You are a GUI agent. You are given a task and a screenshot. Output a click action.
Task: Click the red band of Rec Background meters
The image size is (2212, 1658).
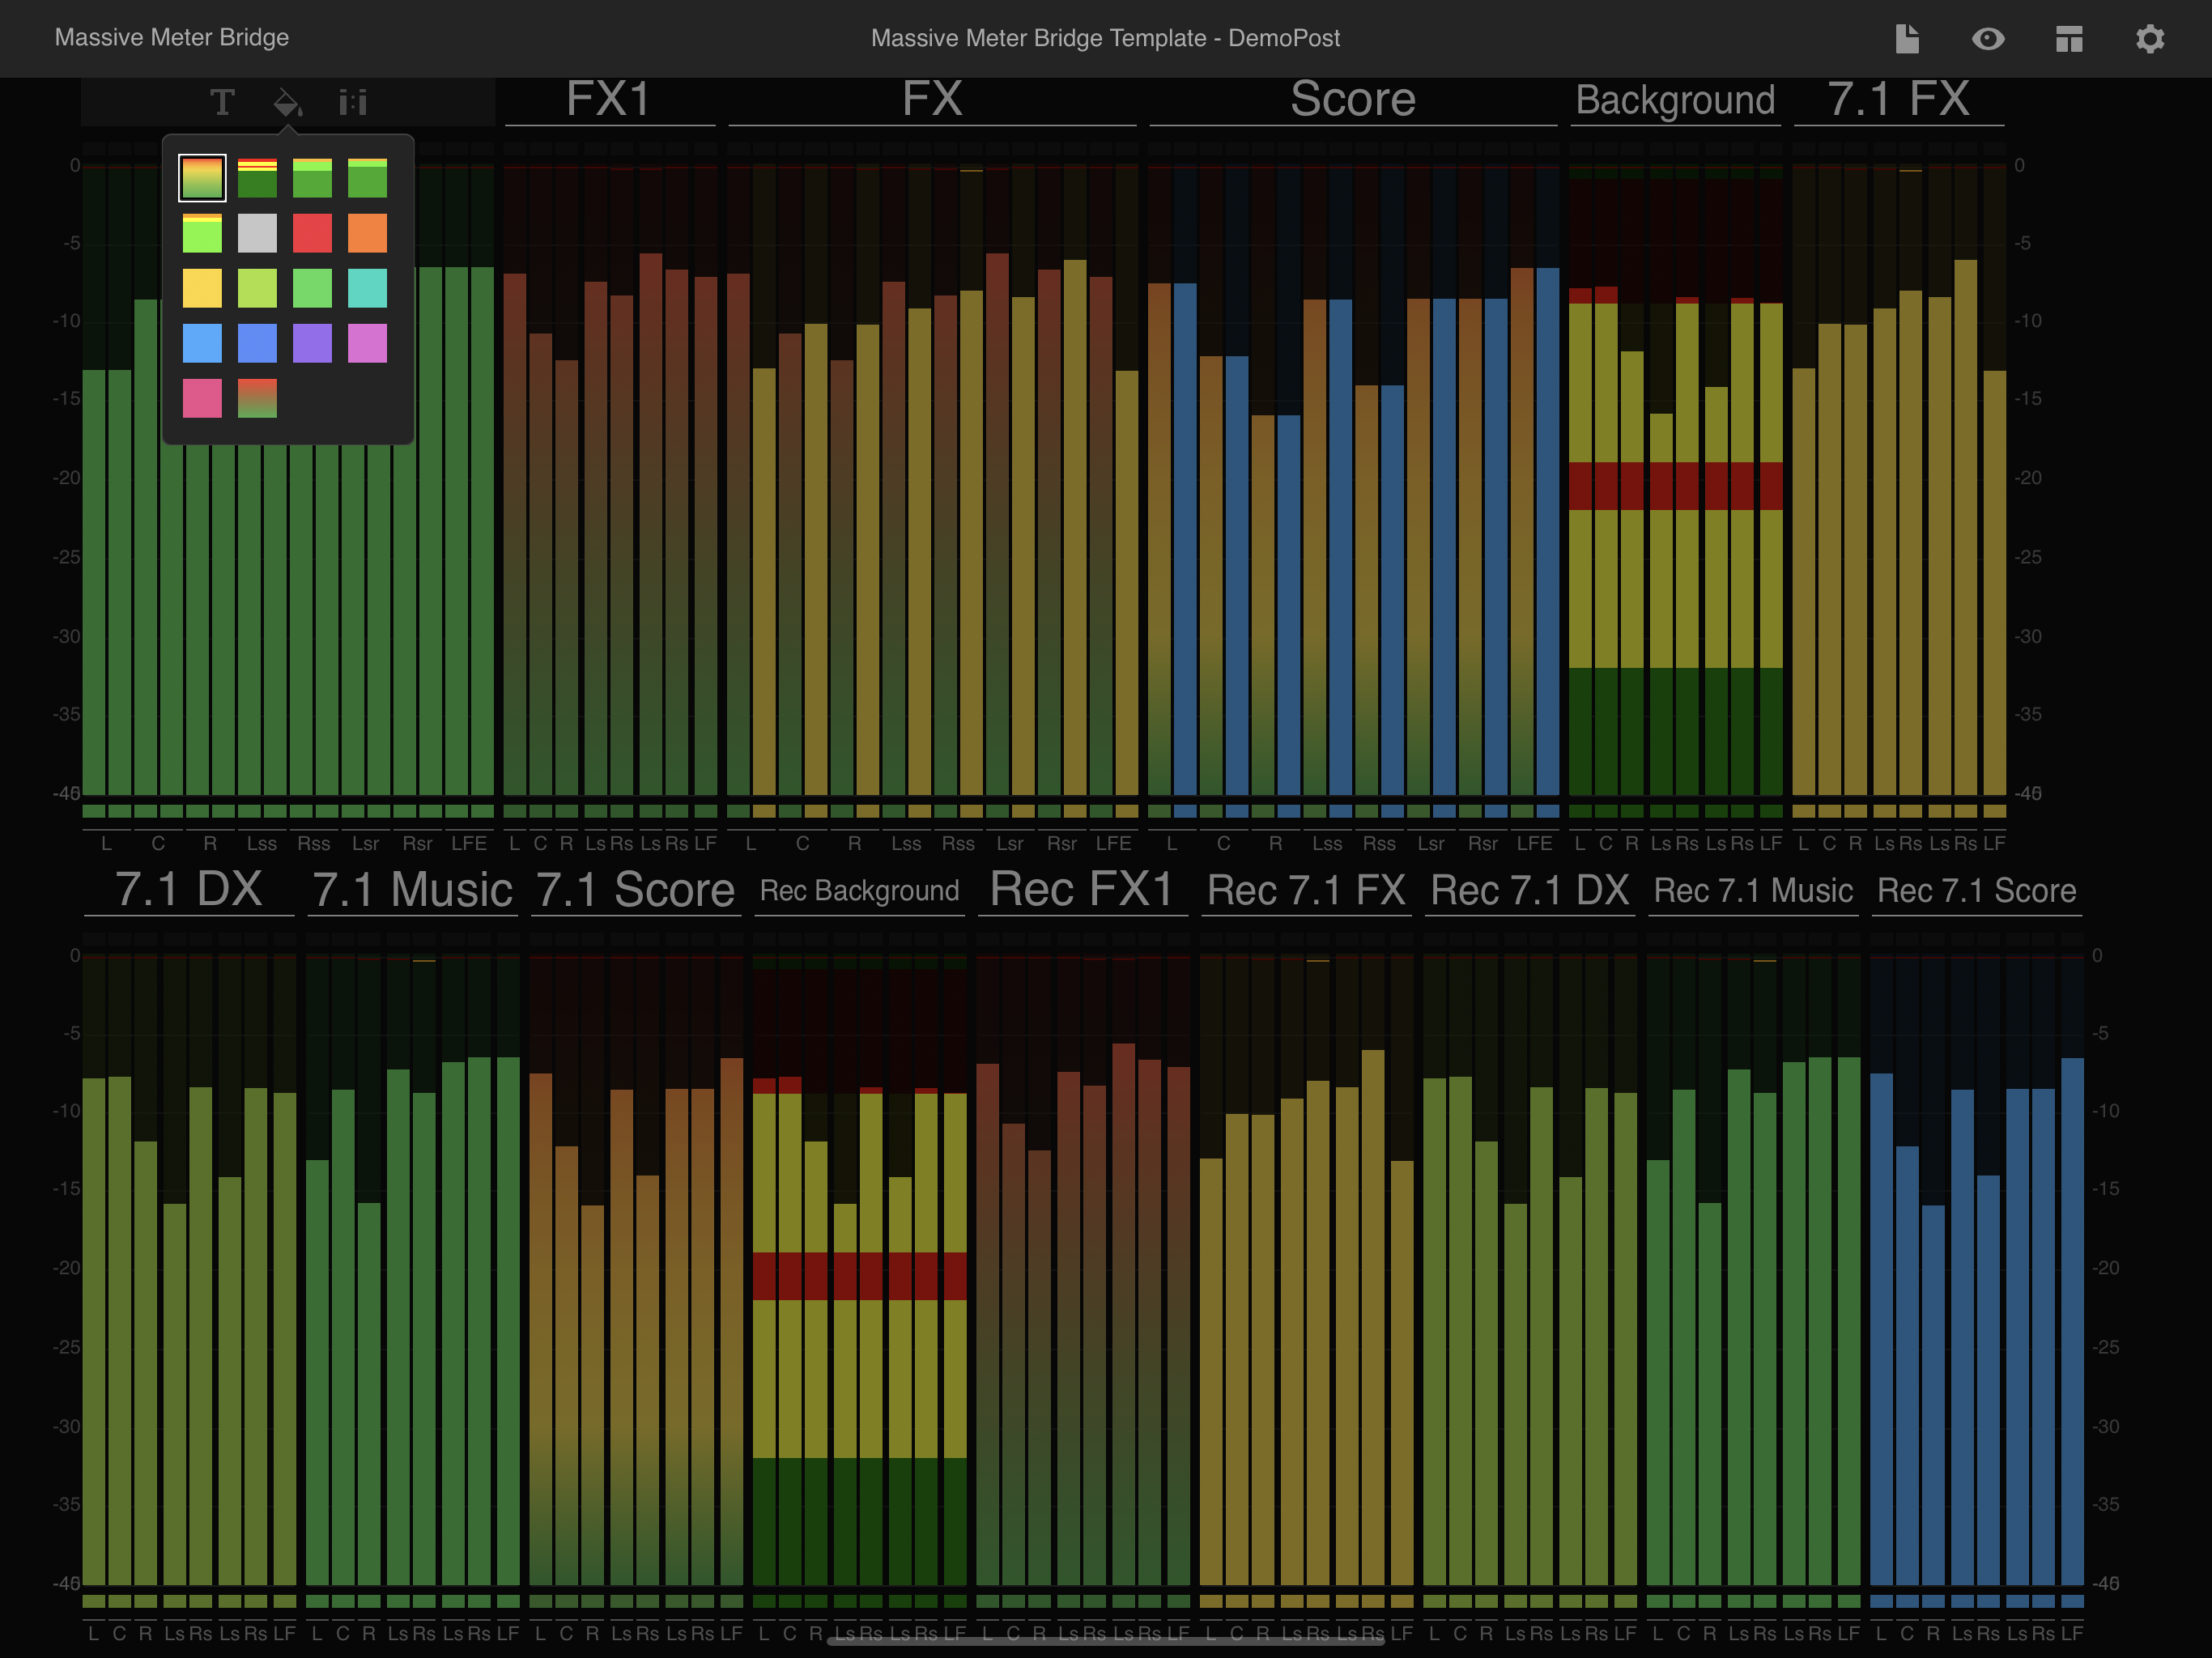859,1276
